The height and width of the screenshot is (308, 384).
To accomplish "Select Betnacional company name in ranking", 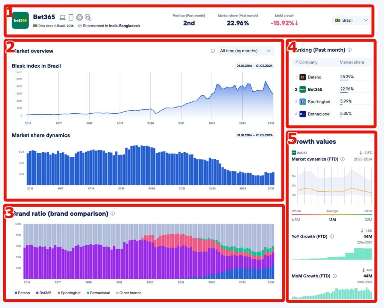I will [319, 114].
